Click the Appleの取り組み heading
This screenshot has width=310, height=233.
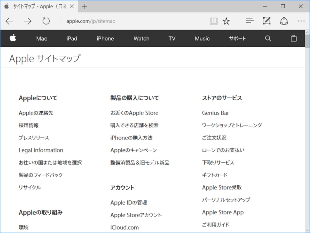(41, 213)
